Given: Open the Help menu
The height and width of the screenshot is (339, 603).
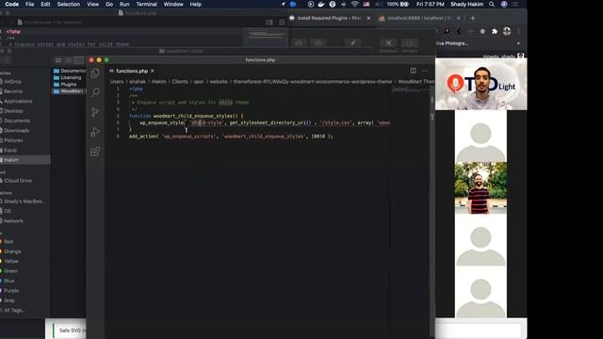Looking at the screenshot, I should pyautogui.click(x=195, y=4).
